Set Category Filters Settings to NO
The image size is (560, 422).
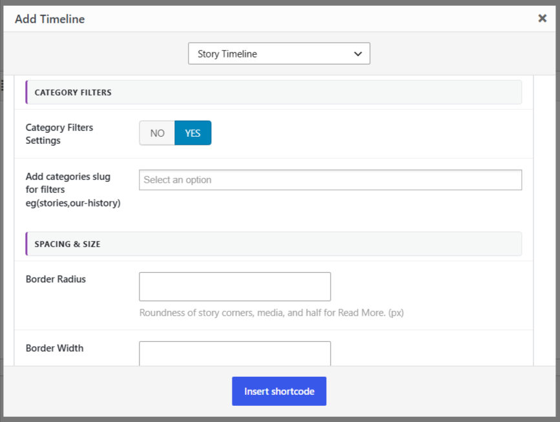point(157,133)
